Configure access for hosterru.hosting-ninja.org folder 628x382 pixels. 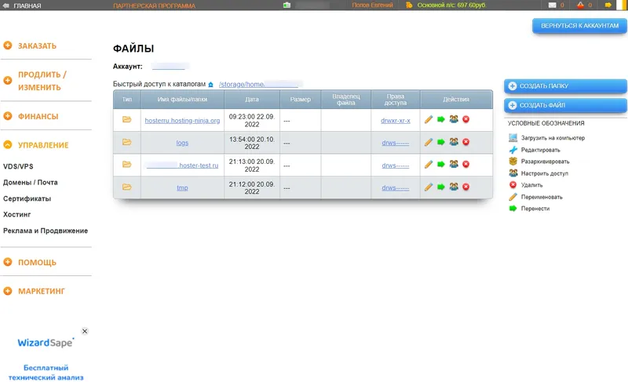(454, 119)
